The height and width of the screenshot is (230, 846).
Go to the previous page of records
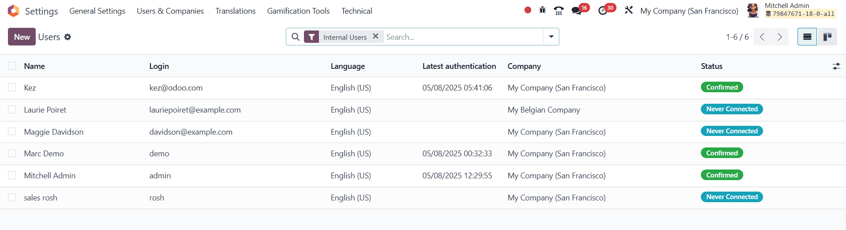click(x=762, y=37)
